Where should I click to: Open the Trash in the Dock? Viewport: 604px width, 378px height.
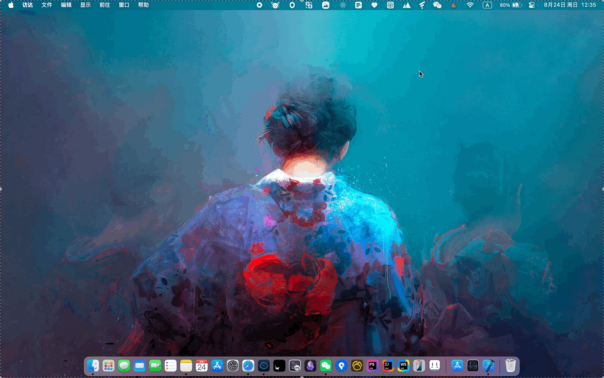tap(510, 366)
